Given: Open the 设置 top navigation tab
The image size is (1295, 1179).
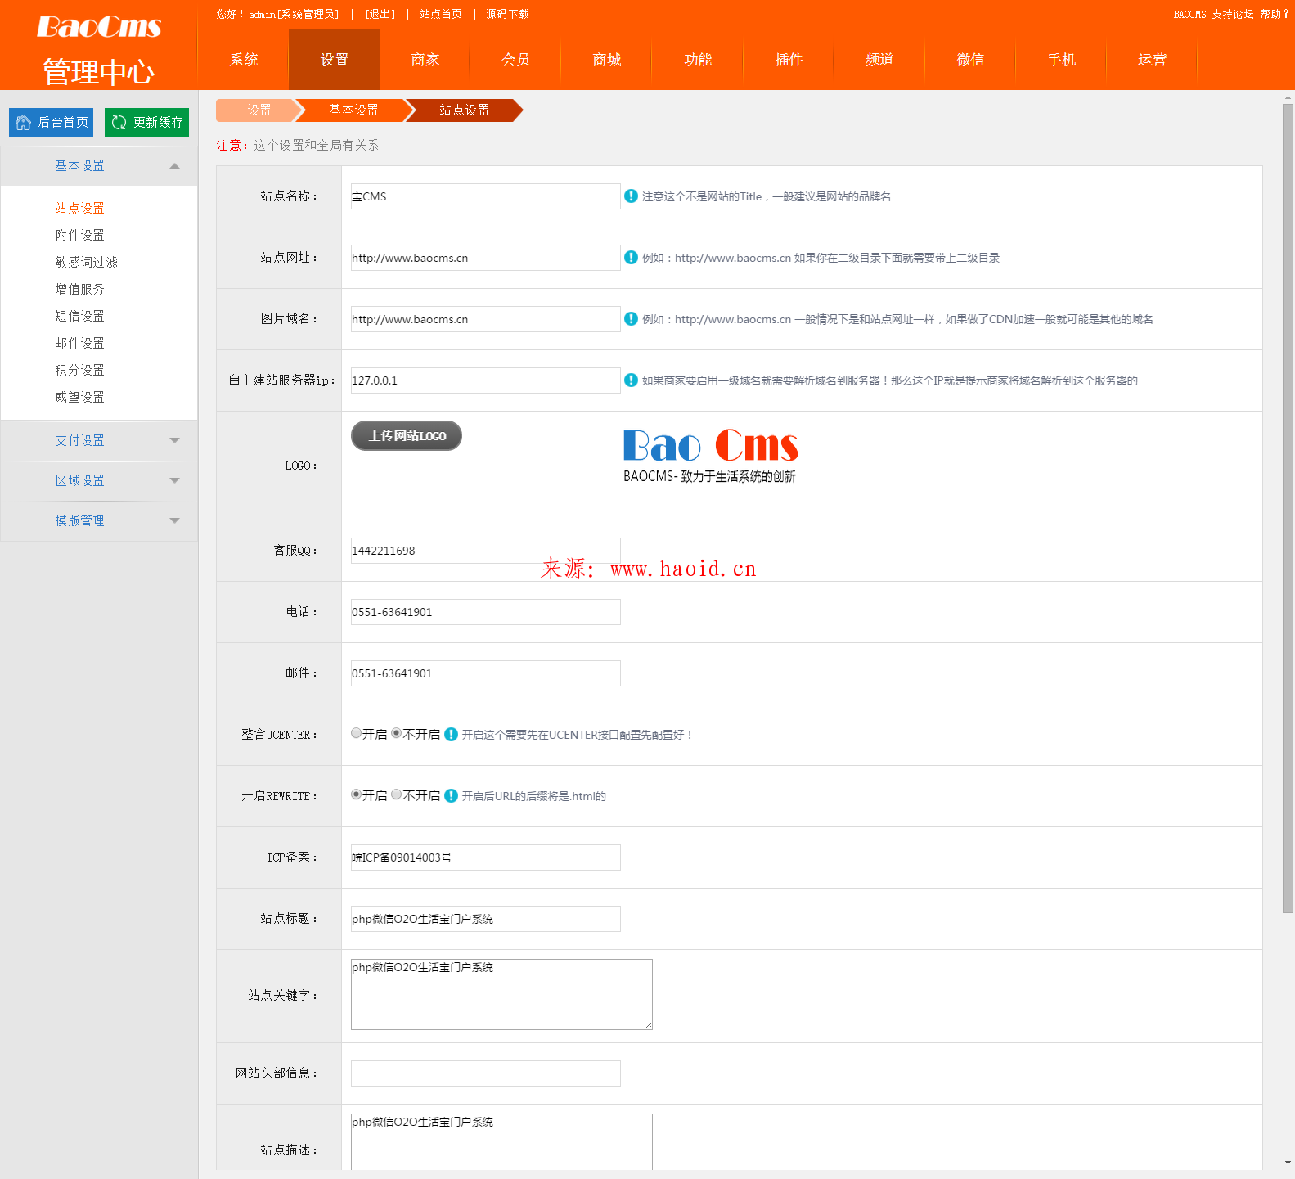Looking at the screenshot, I should tap(334, 60).
